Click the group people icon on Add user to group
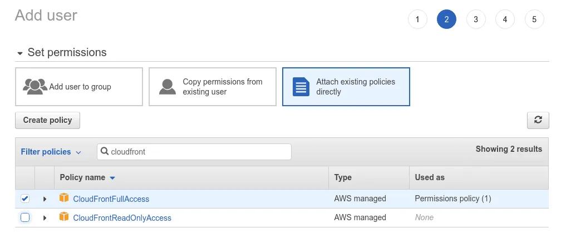The image size is (561, 243). click(x=35, y=87)
